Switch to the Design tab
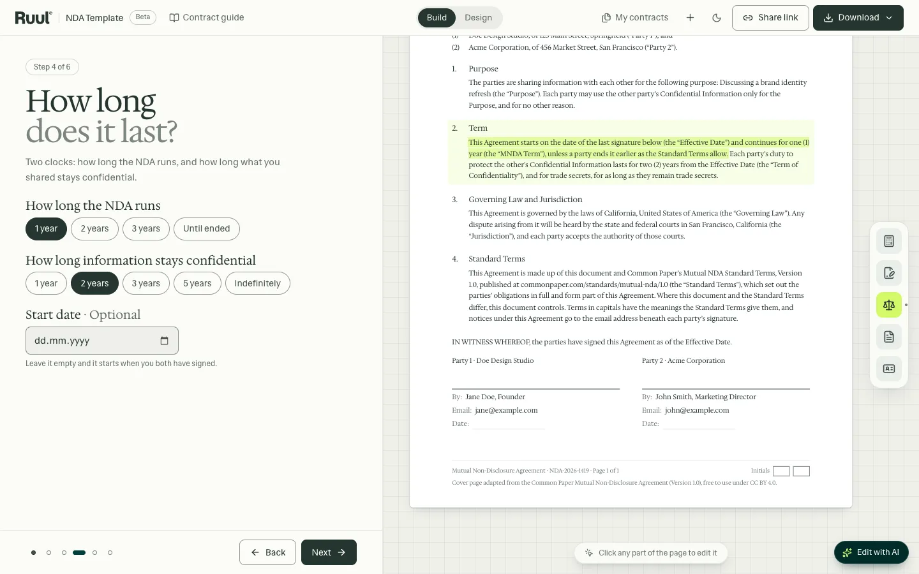The height and width of the screenshot is (574, 919). [x=478, y=18]
